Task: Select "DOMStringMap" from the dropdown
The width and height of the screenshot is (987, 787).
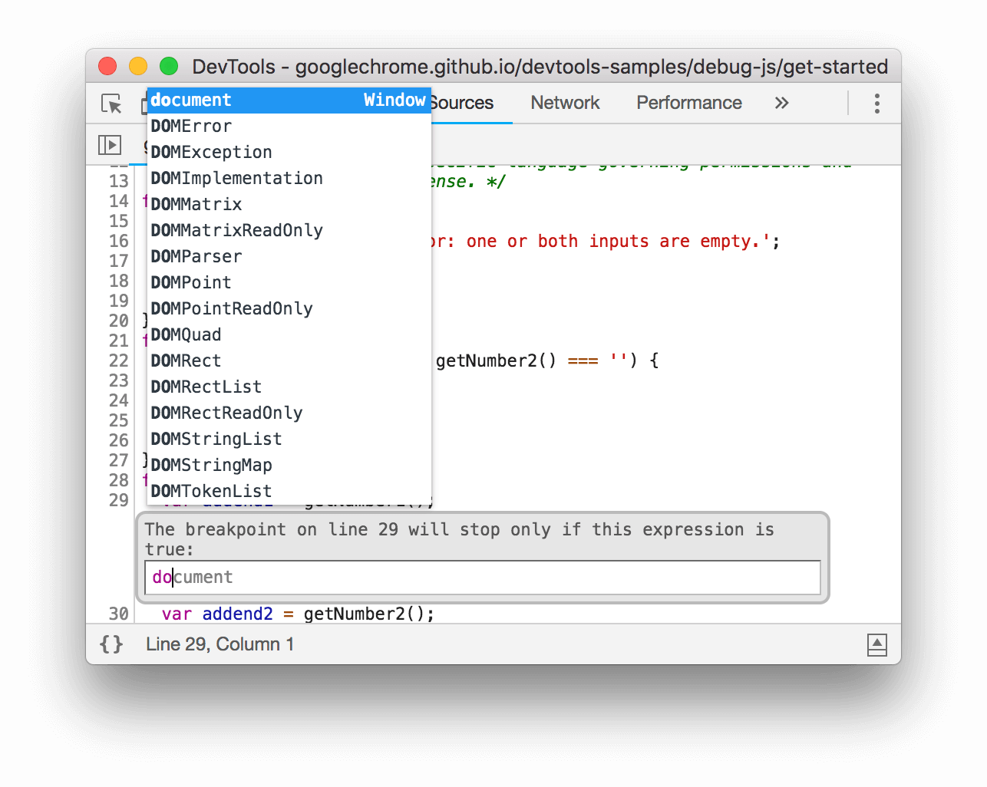Action: [x=212, y=465]
